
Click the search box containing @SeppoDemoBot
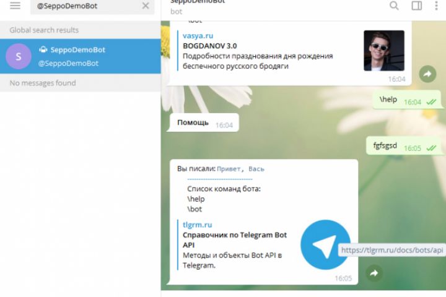tap(92, 6)
